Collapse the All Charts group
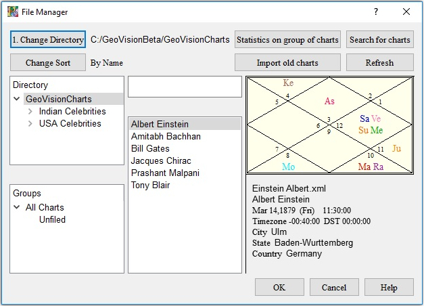This screenshot has height=306, width=424. point(16,208)
